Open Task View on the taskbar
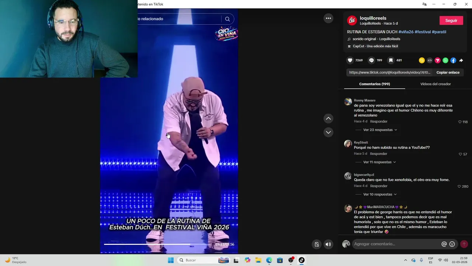Viewport: 472px width, 266px height. click(x=236, y=260)
